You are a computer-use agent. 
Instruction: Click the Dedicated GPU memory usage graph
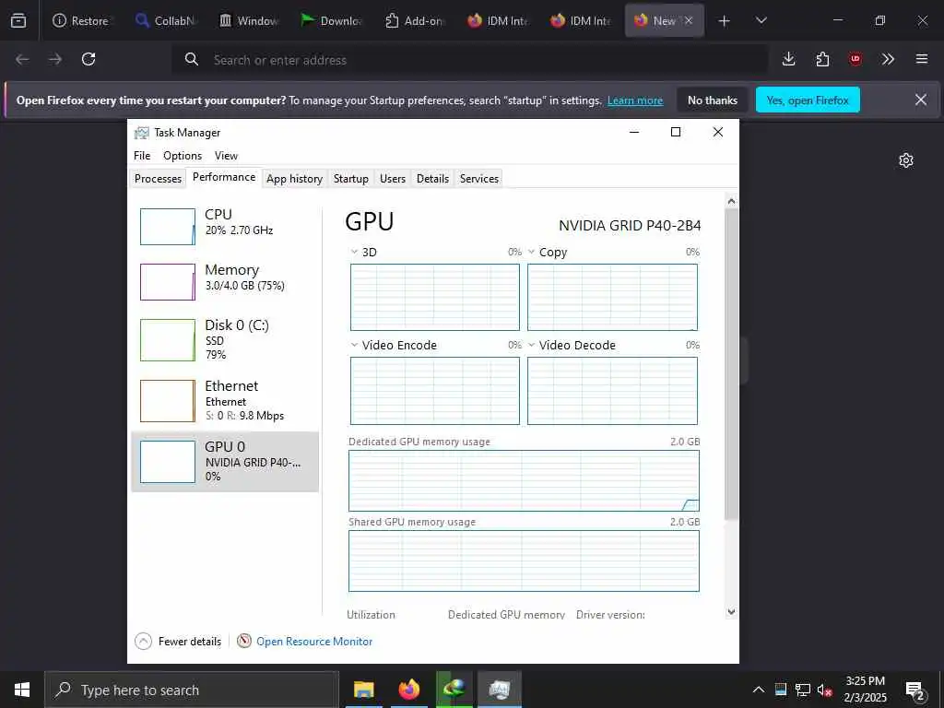(x=524, y=480)
